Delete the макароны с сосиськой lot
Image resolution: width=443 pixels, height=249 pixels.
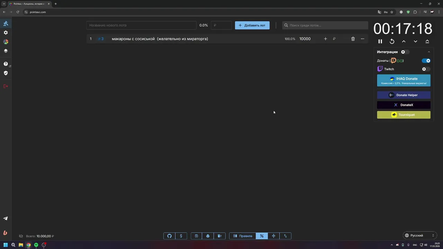[x=353, y=39]
